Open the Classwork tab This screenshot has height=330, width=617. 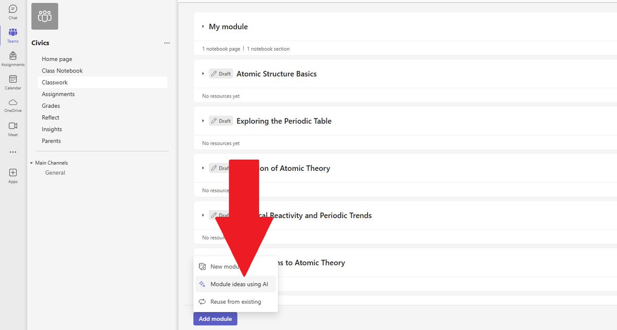(x=55, y=82)
